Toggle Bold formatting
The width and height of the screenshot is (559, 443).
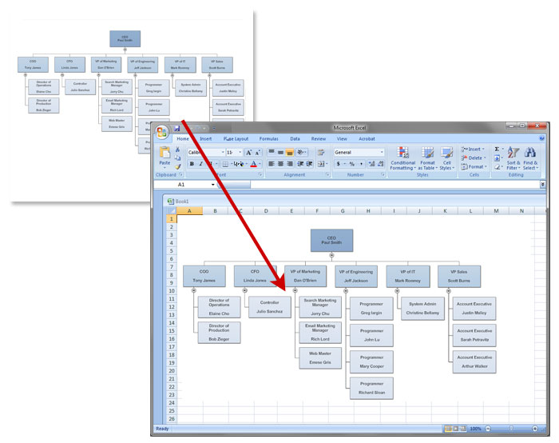click(192, 164)
